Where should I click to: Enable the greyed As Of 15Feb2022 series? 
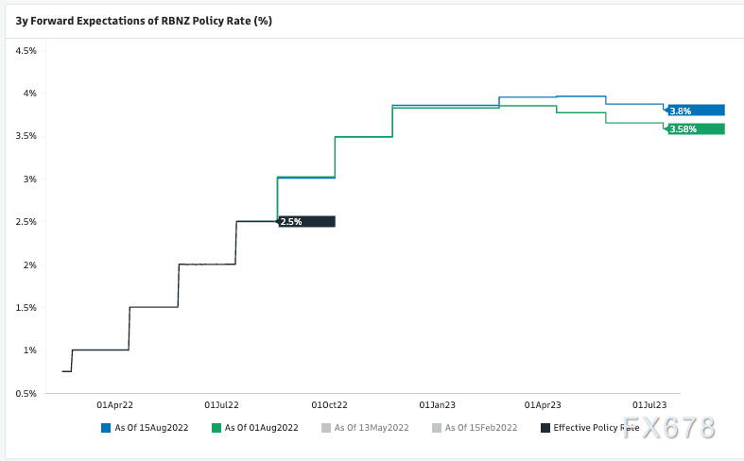[481, 428]
